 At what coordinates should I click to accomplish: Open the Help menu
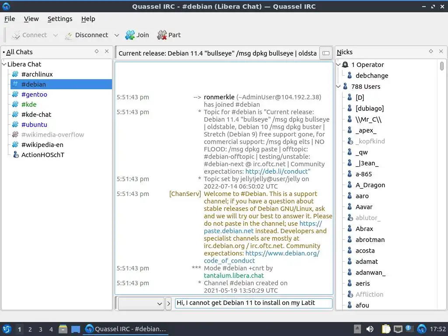click(88, 19)
